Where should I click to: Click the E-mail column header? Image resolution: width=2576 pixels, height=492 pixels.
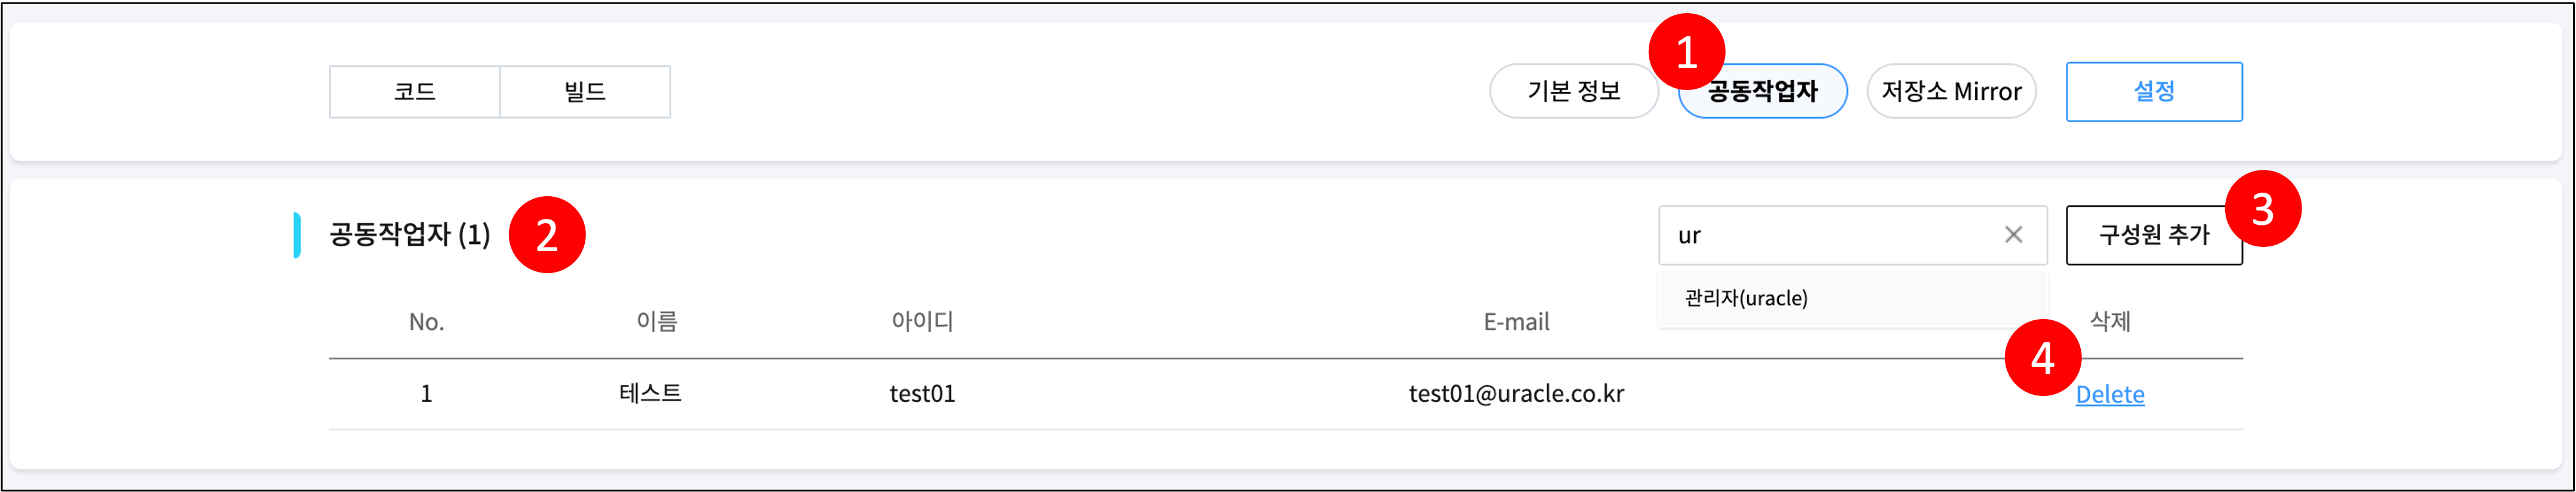pos(1516,321)
